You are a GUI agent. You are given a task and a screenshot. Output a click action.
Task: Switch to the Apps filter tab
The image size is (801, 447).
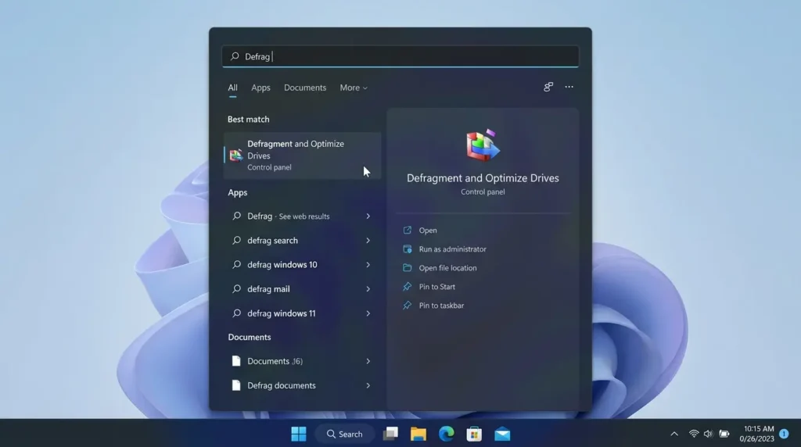(260, 88)
